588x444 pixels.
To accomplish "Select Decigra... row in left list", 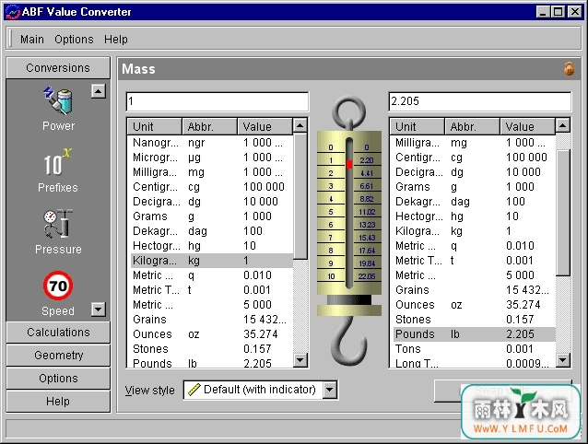I will click(210, 202).
